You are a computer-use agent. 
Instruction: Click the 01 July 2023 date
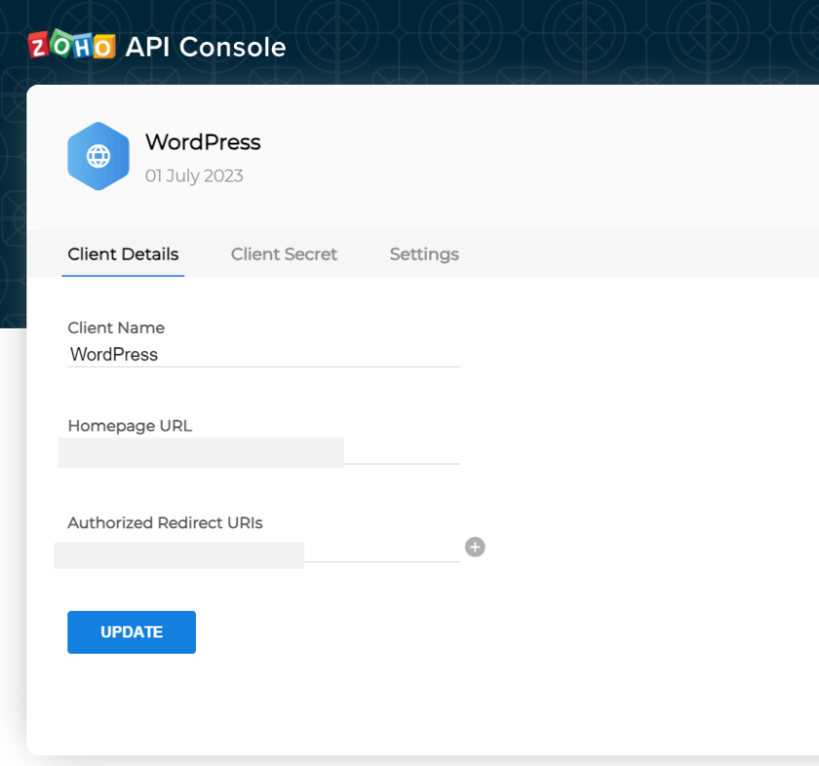pyautogui.click(x=194, y=176)
